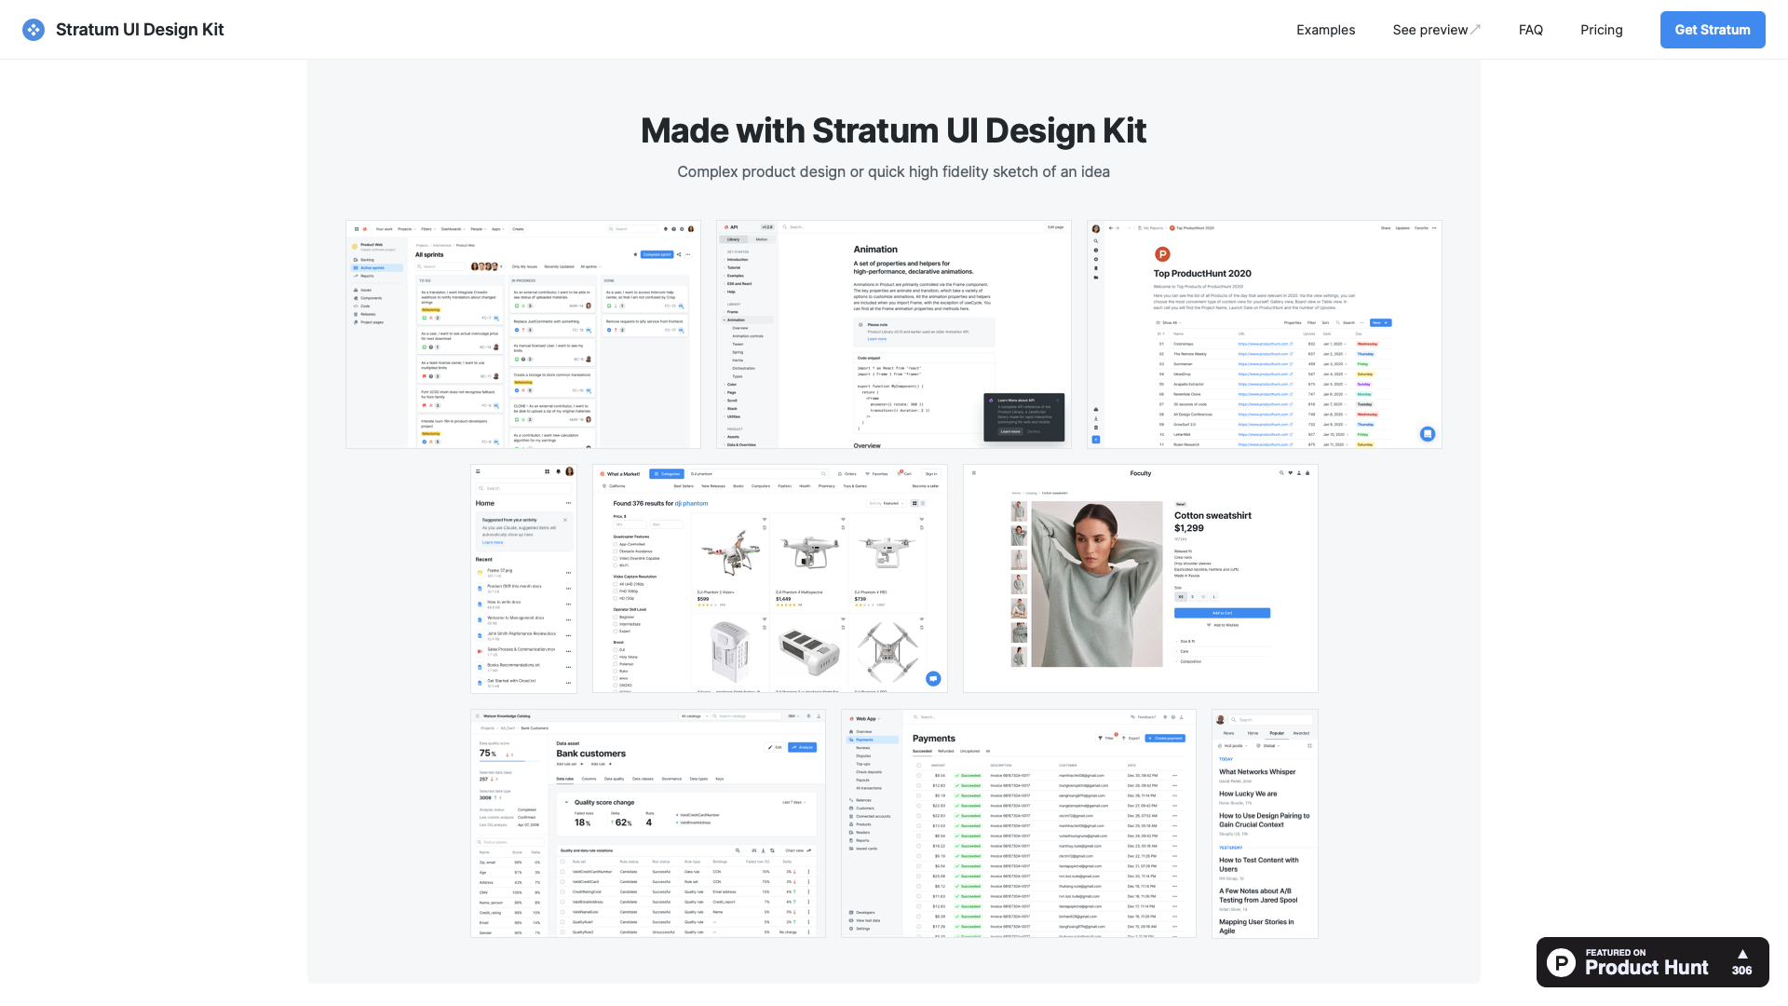
Task: Click the Featured on Product Hunt badge
Action: (x=1653, y=962)
